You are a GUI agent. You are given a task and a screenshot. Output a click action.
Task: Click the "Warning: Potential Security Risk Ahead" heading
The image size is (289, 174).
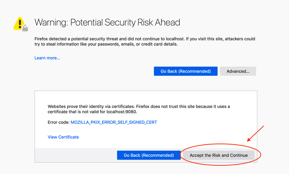pos(107,22)
